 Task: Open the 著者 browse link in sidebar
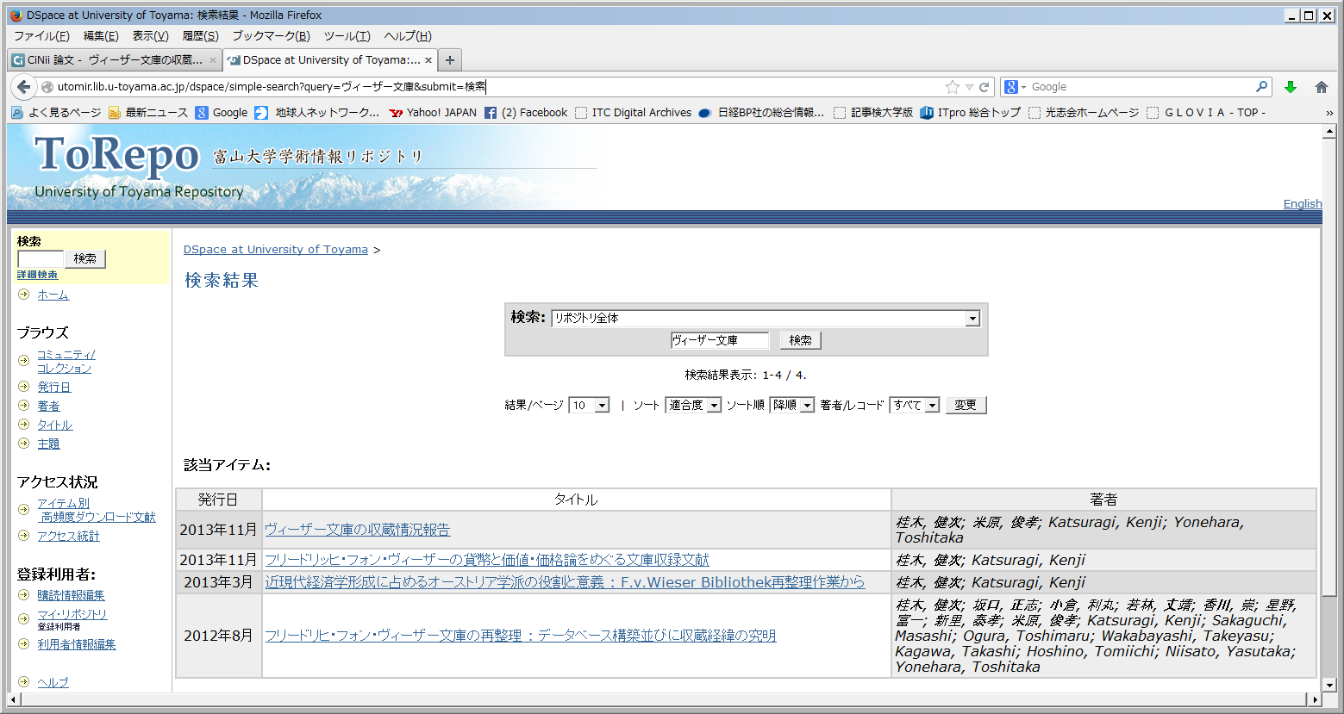tap(48, 407)
